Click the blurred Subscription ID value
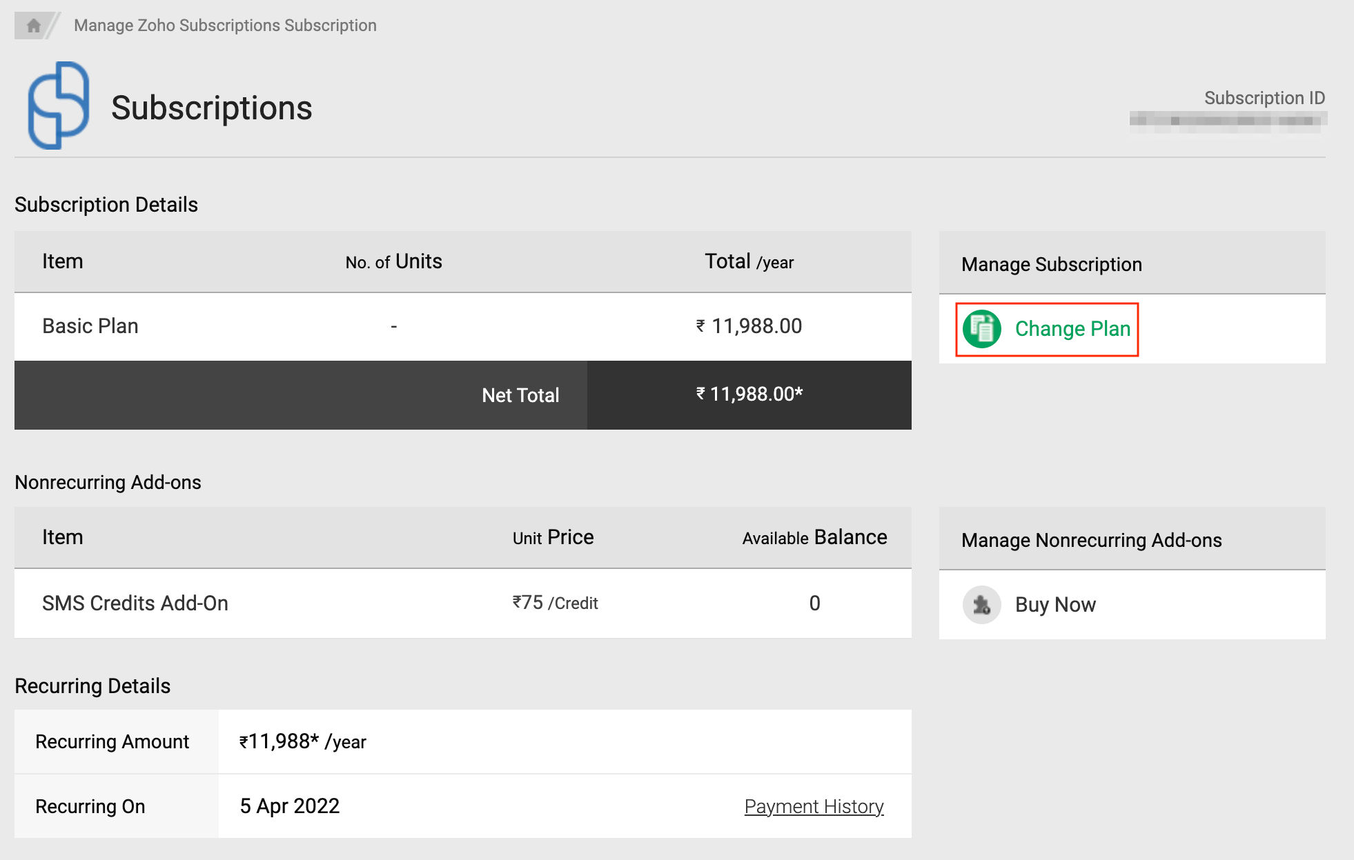Viewport: 1354px width, 860px height. click(1228, 121)
